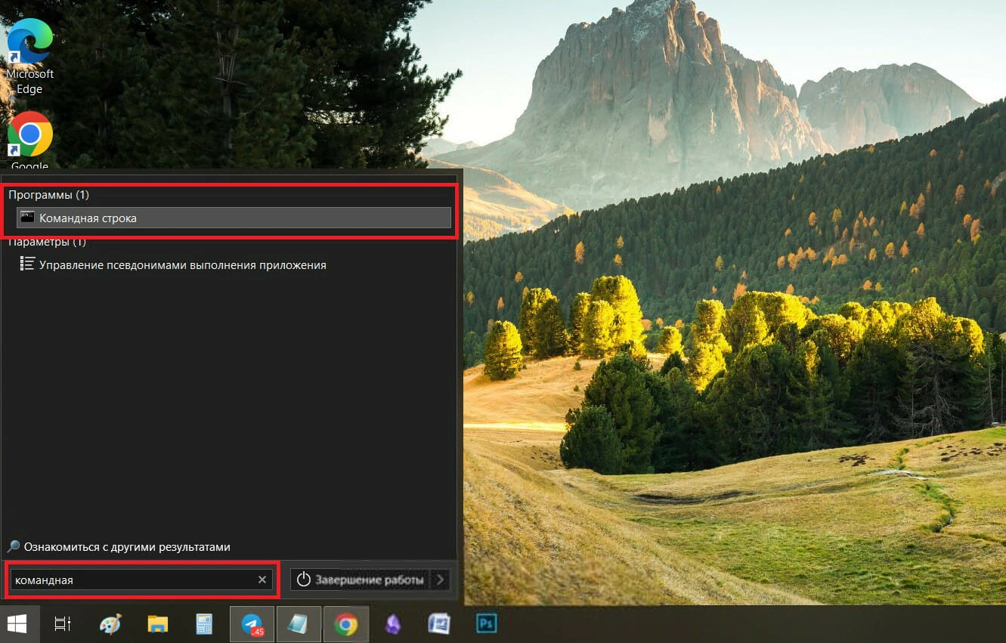Click the search field containing командная
Image resolution: width=1006 pixels, height=643 pixels.
pos(141,580)
